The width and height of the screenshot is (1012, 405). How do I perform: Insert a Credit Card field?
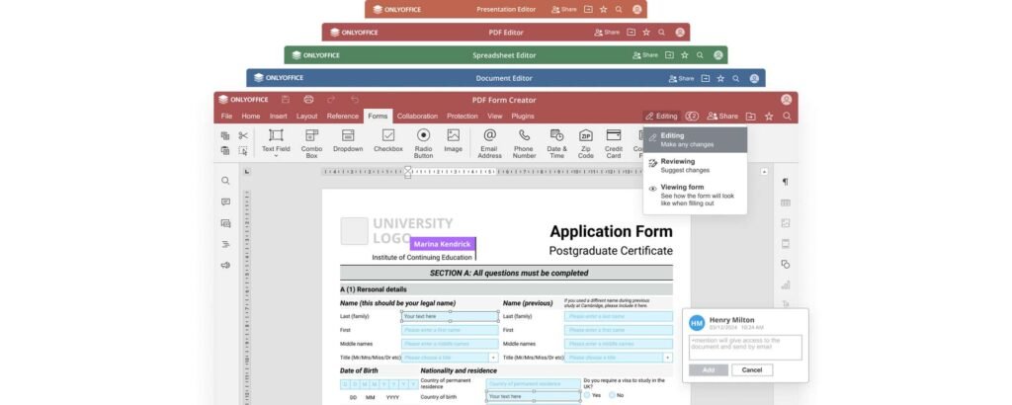tap(614, 142)
